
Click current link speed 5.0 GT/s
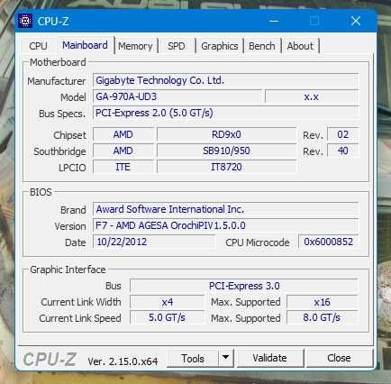(x=168, y=318)
